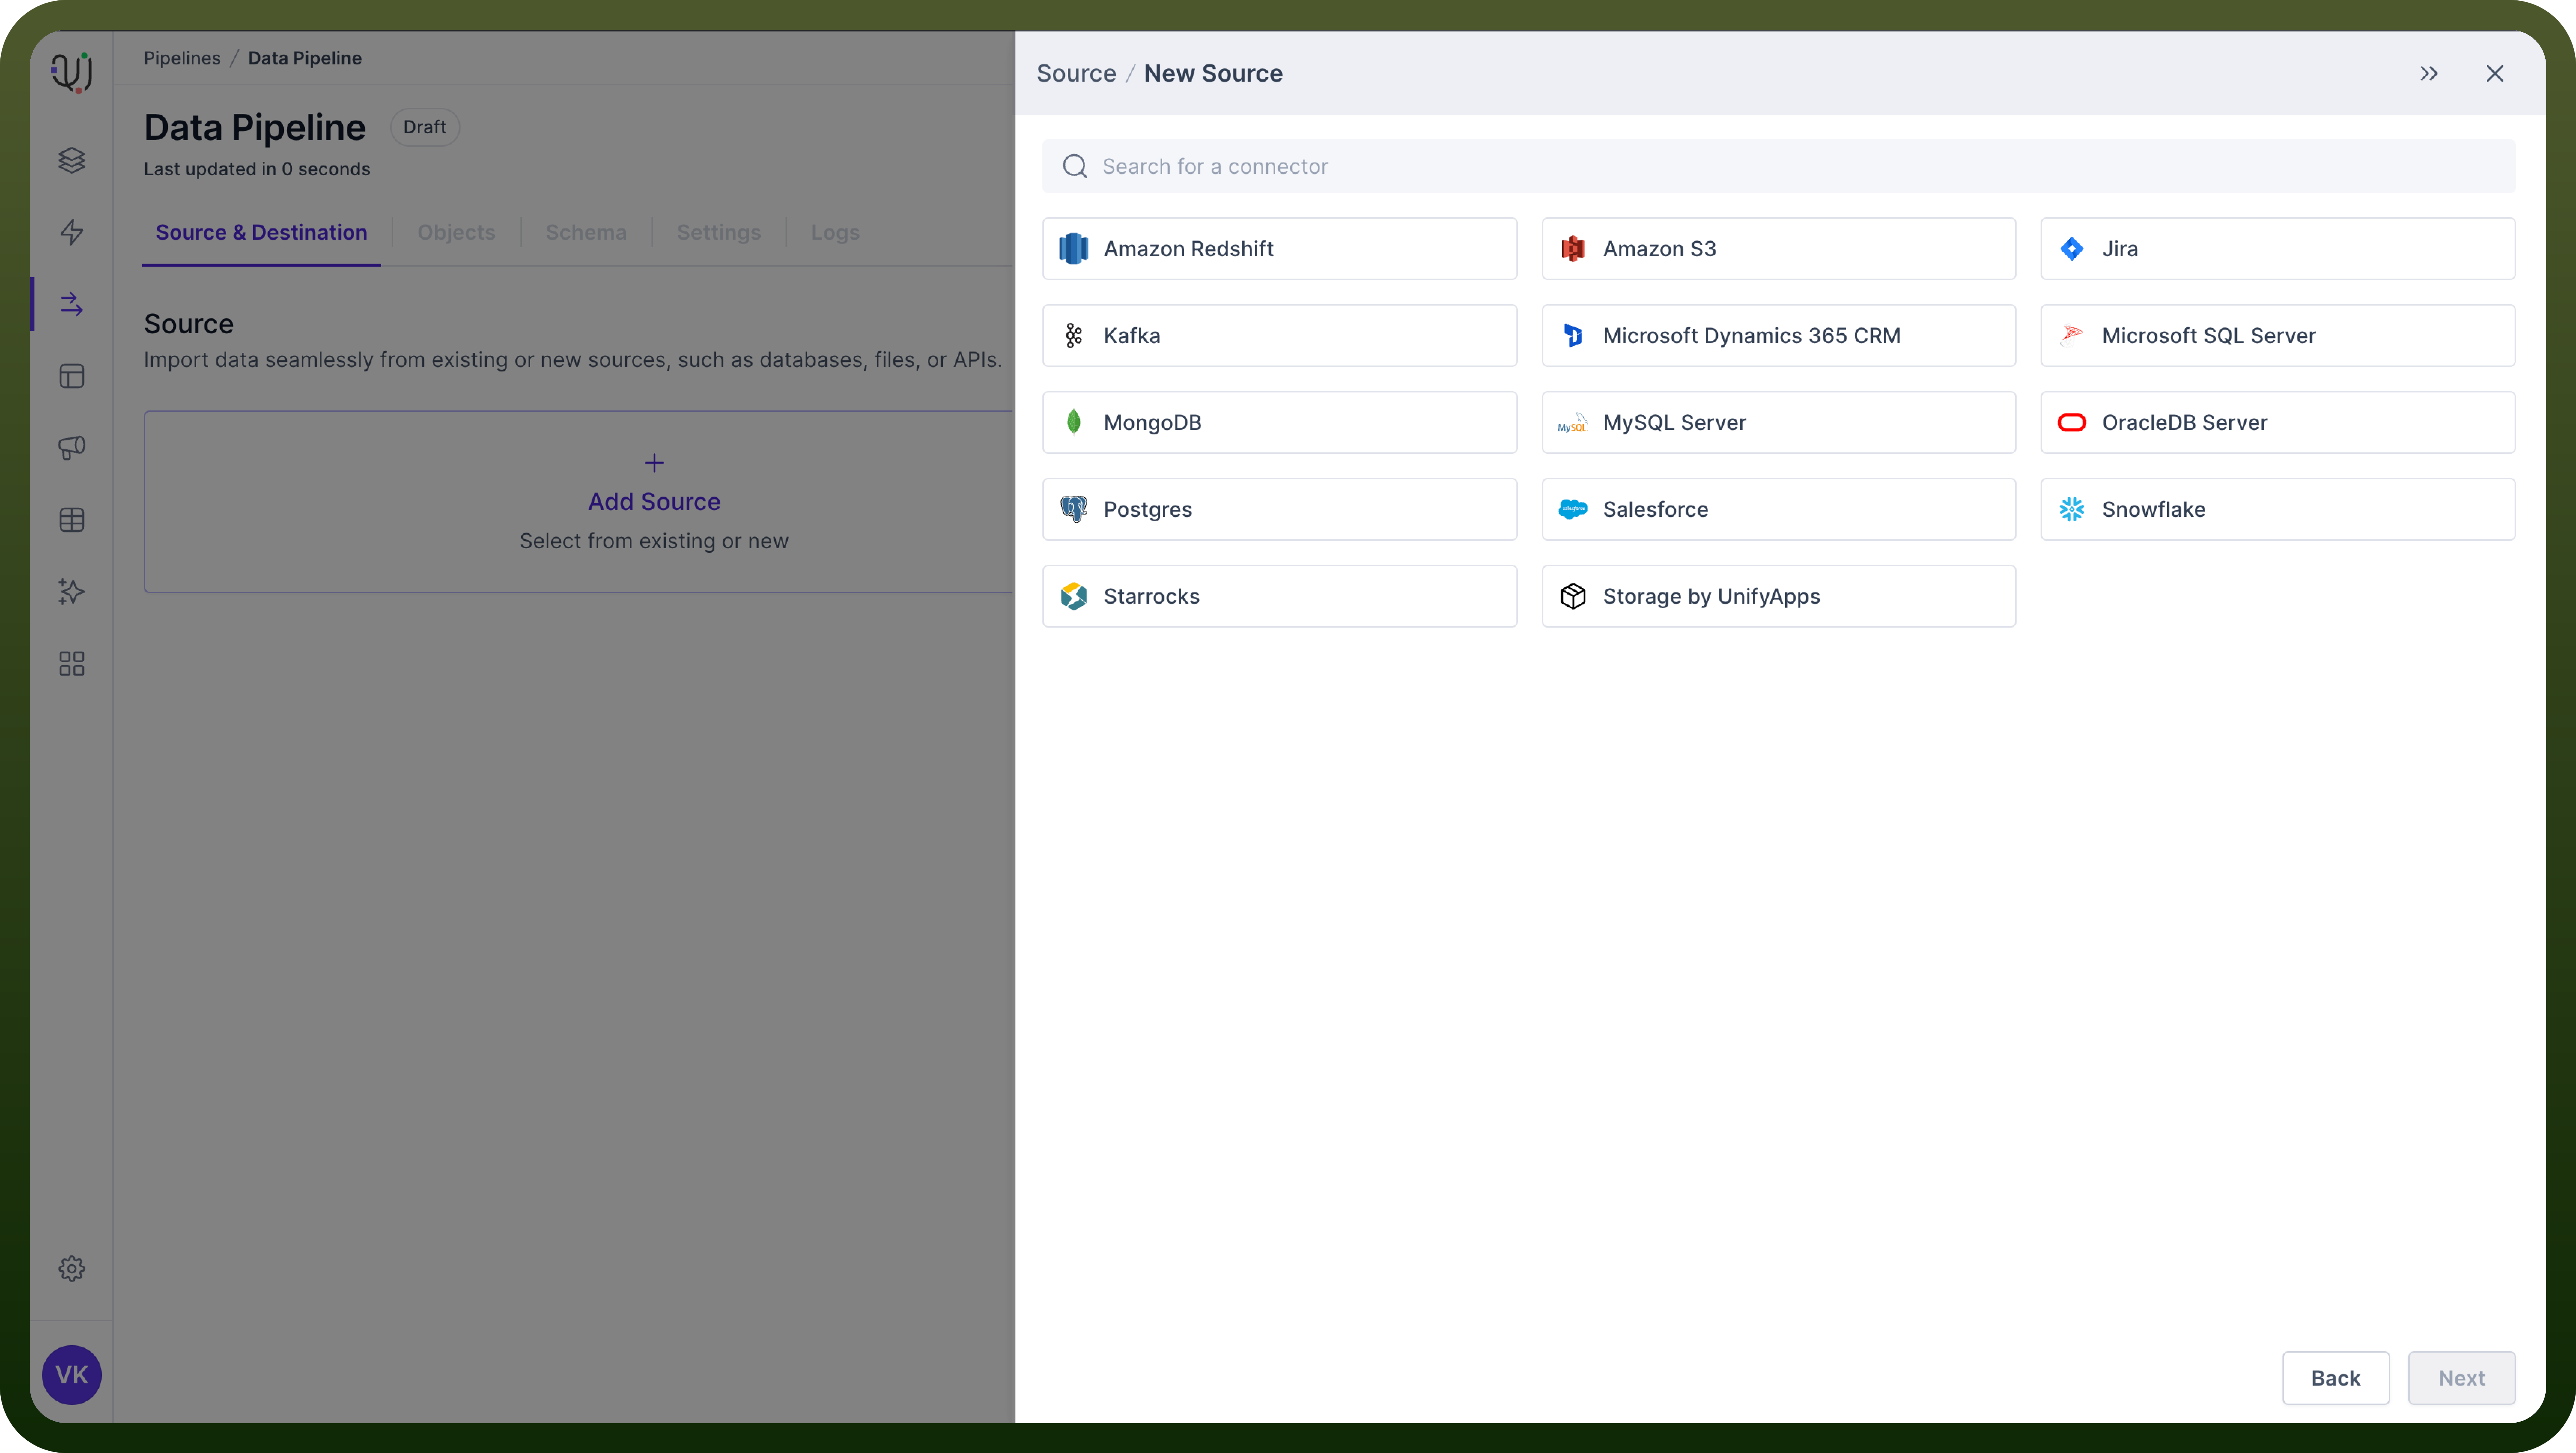Click the Storage by UnifyApps cube icon
Image resolution: width=2576 pixels, height=1453 pixels.
(1573, 597)
